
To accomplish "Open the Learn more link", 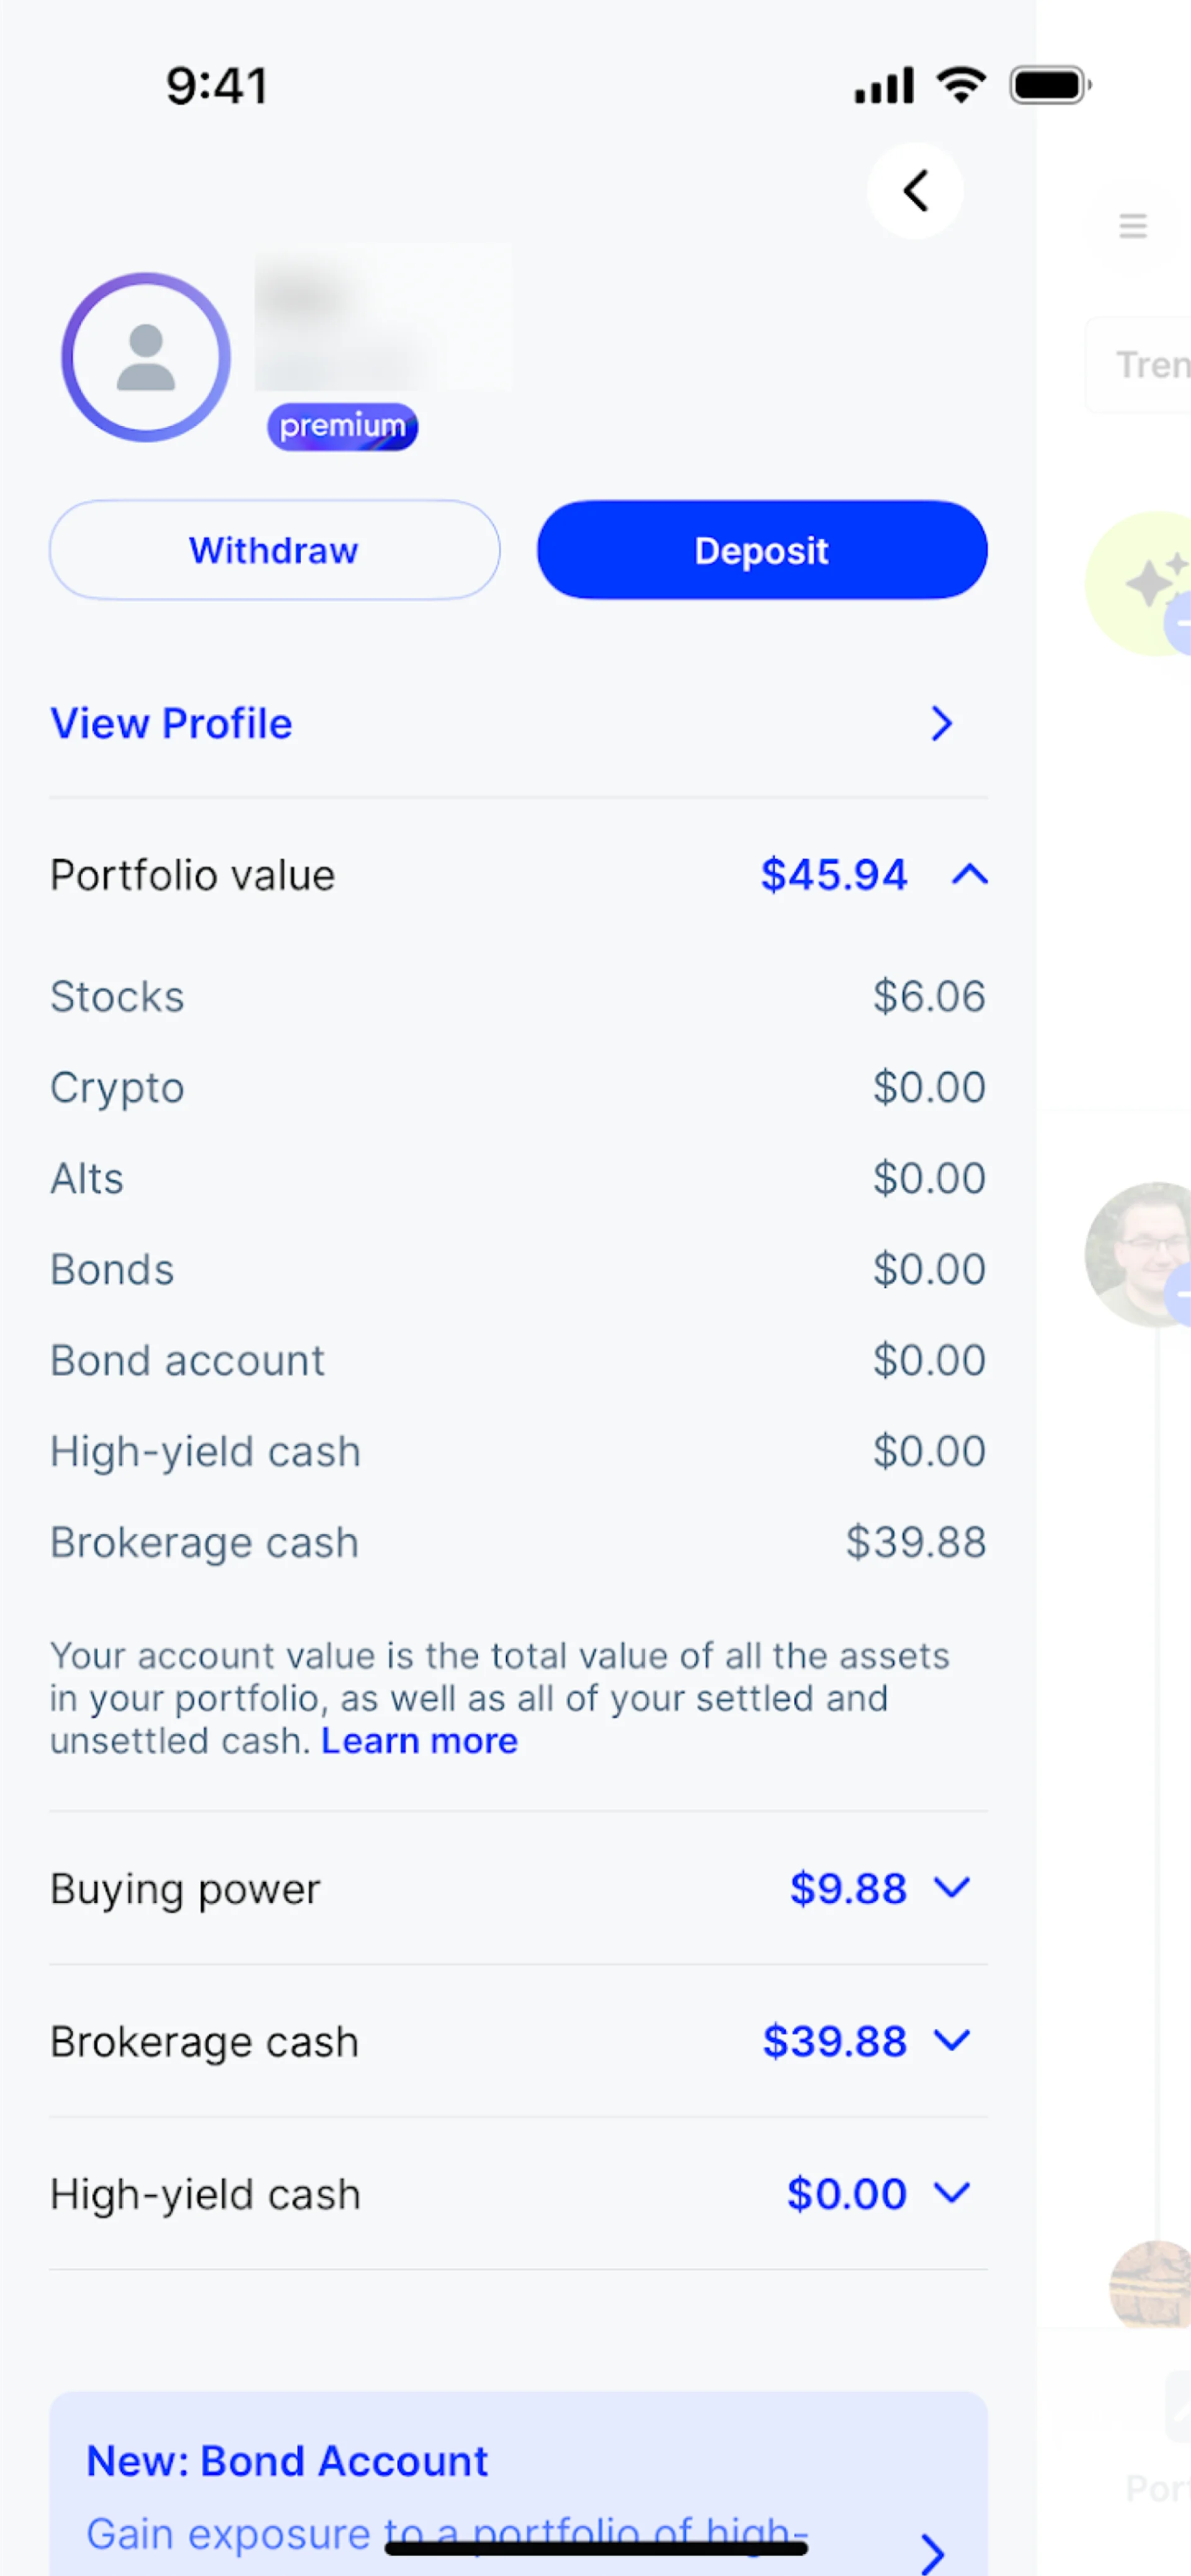I will [x=419, y=1741].
